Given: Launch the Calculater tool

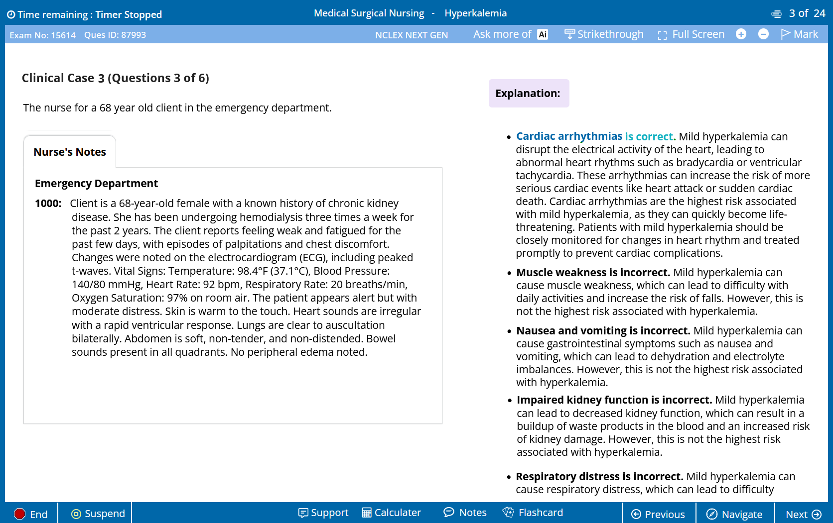Looking at the screenshot, I should [x=392, y=513].
